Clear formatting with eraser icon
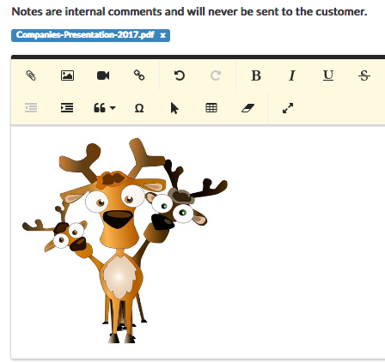385x362 pixels. pos(247,108)
